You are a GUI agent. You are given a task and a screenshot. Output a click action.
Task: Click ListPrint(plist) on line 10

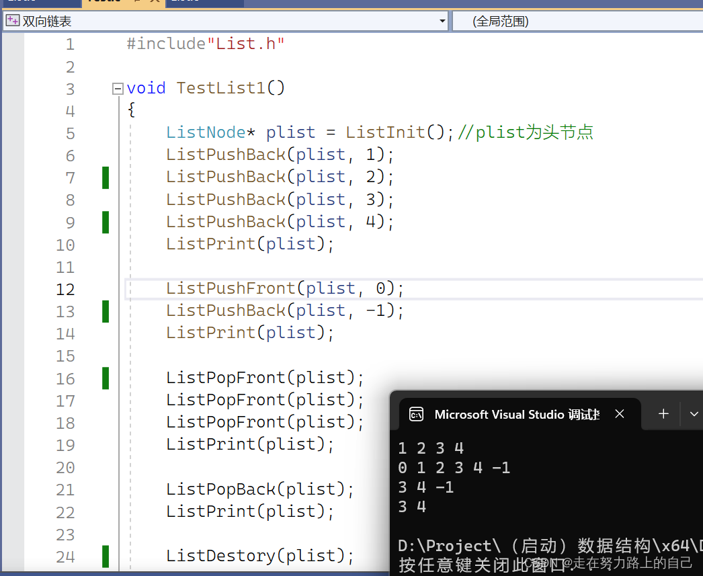(250, 244)
